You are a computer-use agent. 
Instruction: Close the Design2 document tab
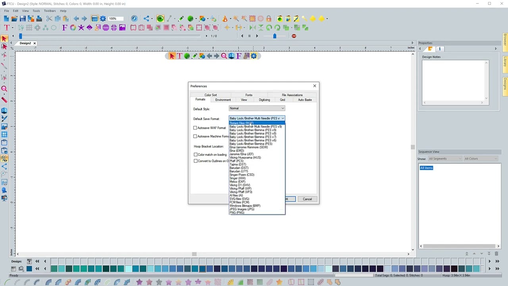point(35,43)
